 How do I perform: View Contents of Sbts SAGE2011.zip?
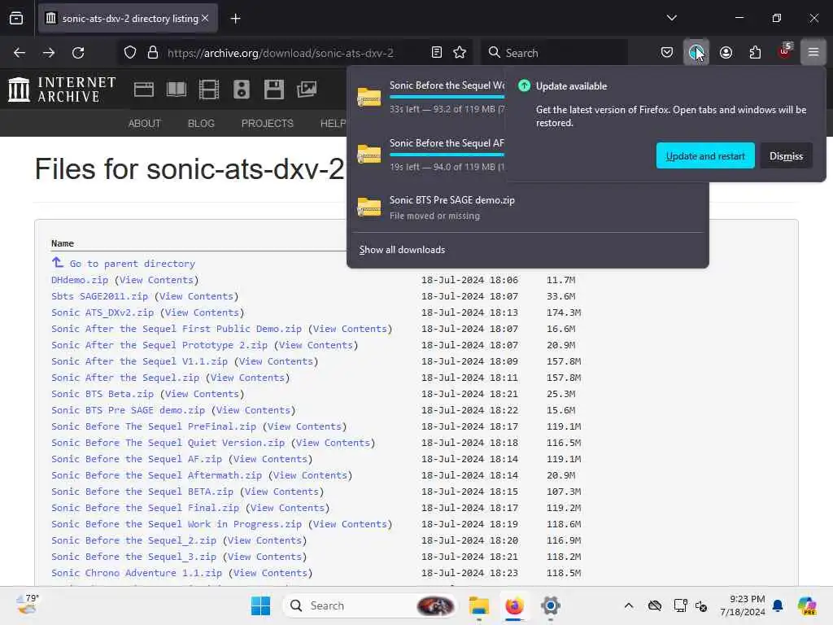tap(196, 296)
